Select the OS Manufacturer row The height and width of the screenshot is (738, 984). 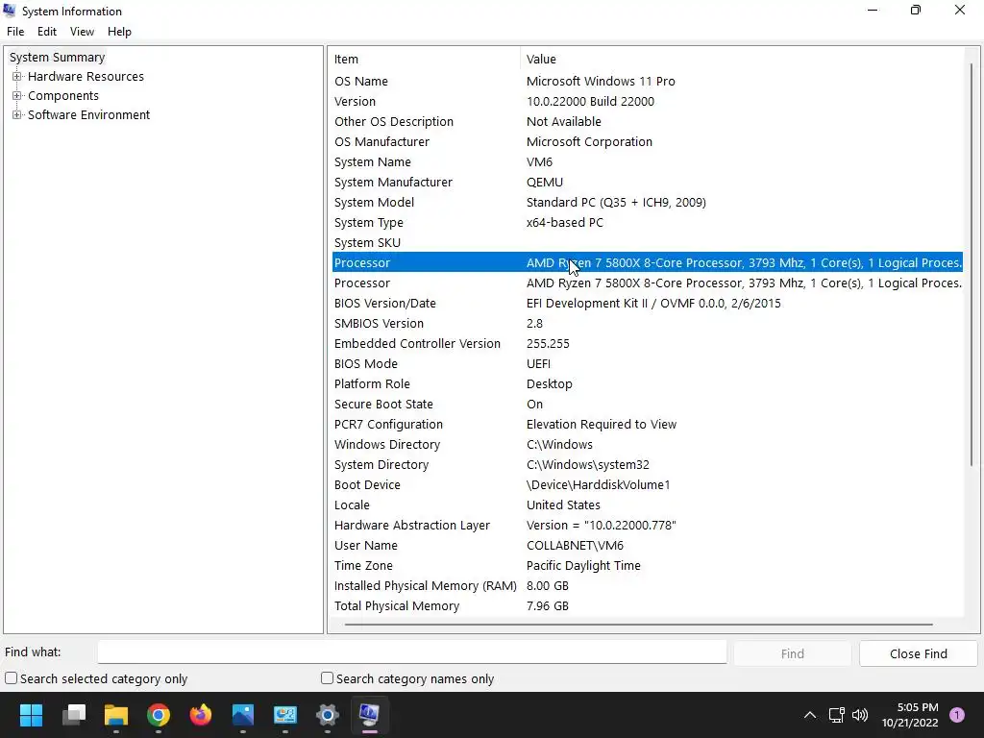pyautogui.click(x=648, y=142)
